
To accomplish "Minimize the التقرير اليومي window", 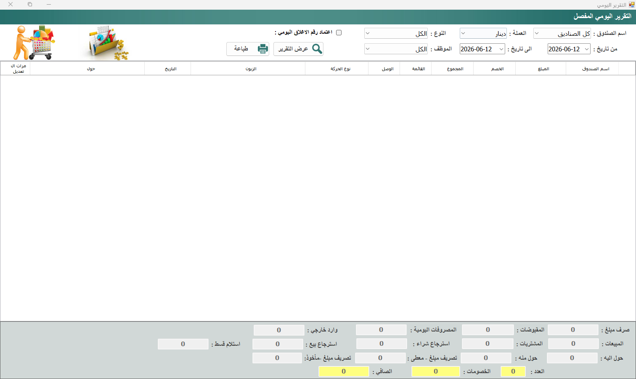I will 49,4.
